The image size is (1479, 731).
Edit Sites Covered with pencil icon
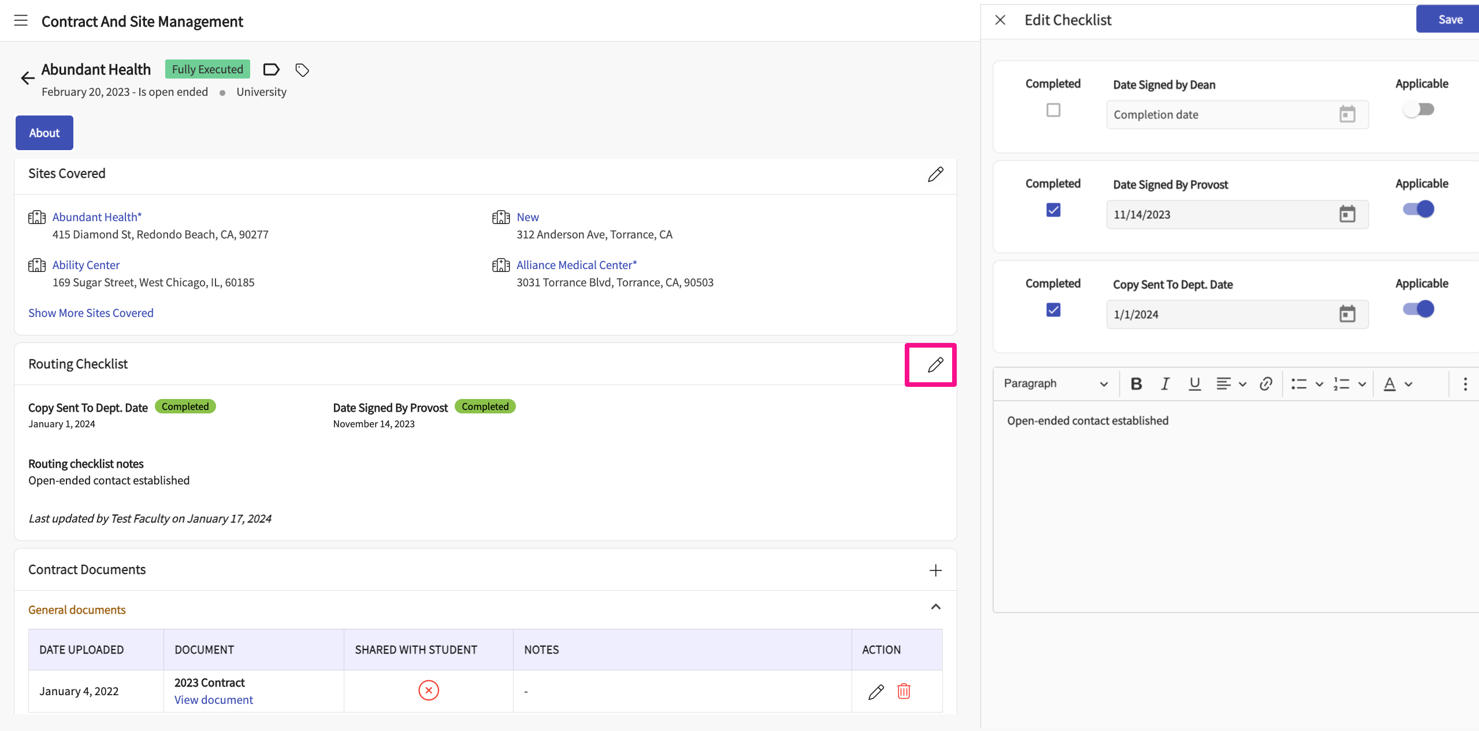935,174
